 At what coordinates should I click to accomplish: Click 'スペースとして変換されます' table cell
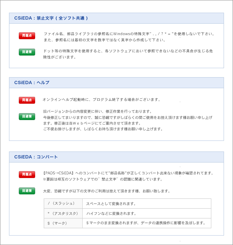coord(147,204)
